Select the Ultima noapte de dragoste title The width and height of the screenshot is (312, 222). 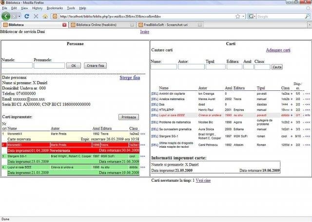[176, 145]
